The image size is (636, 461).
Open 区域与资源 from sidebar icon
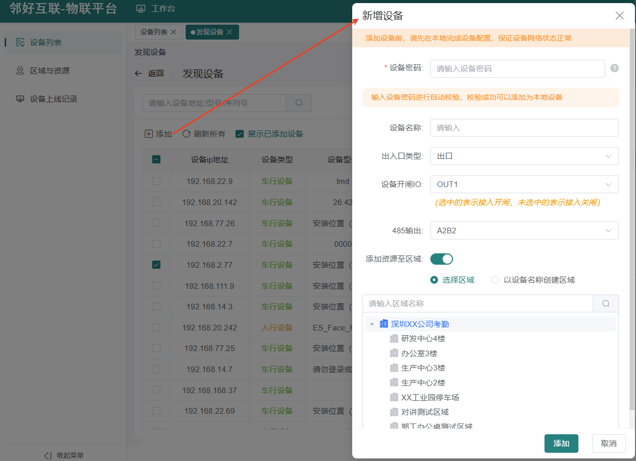coord(20,70)
